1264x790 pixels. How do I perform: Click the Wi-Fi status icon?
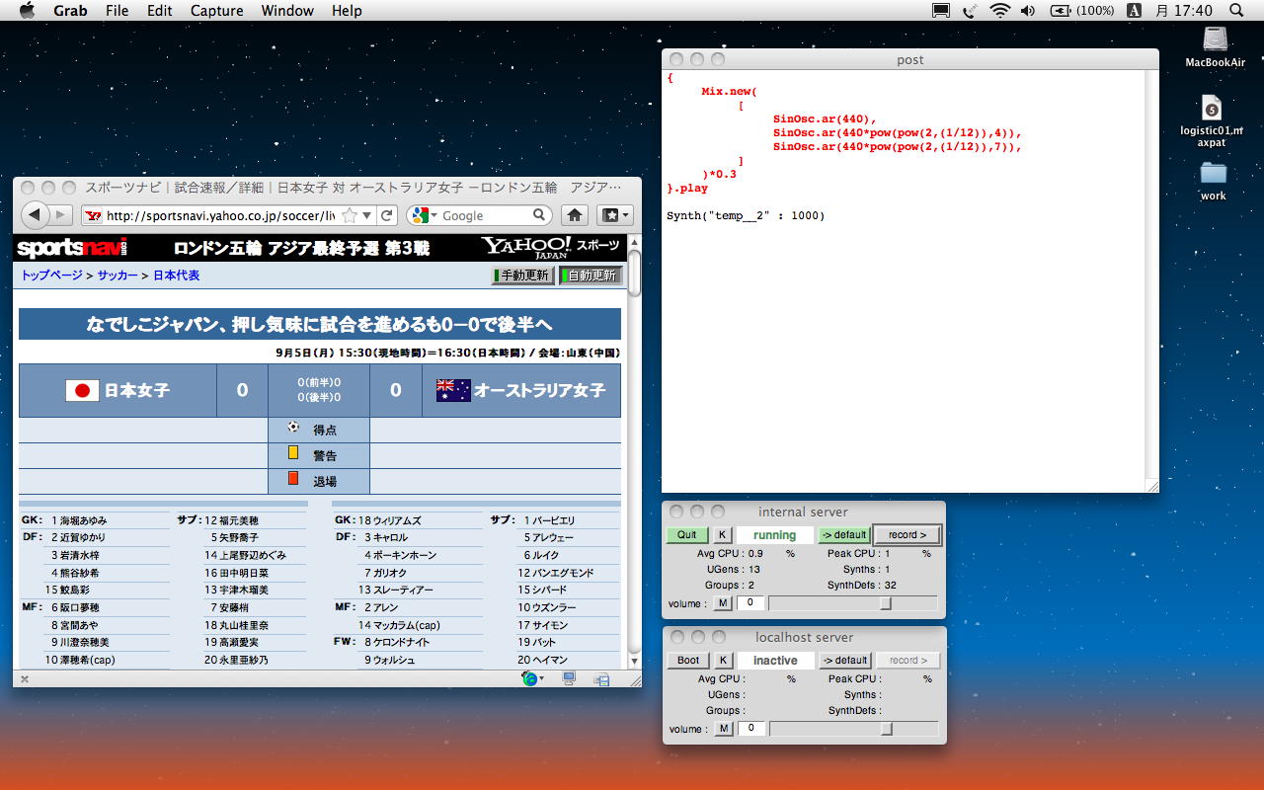(999, 11)
